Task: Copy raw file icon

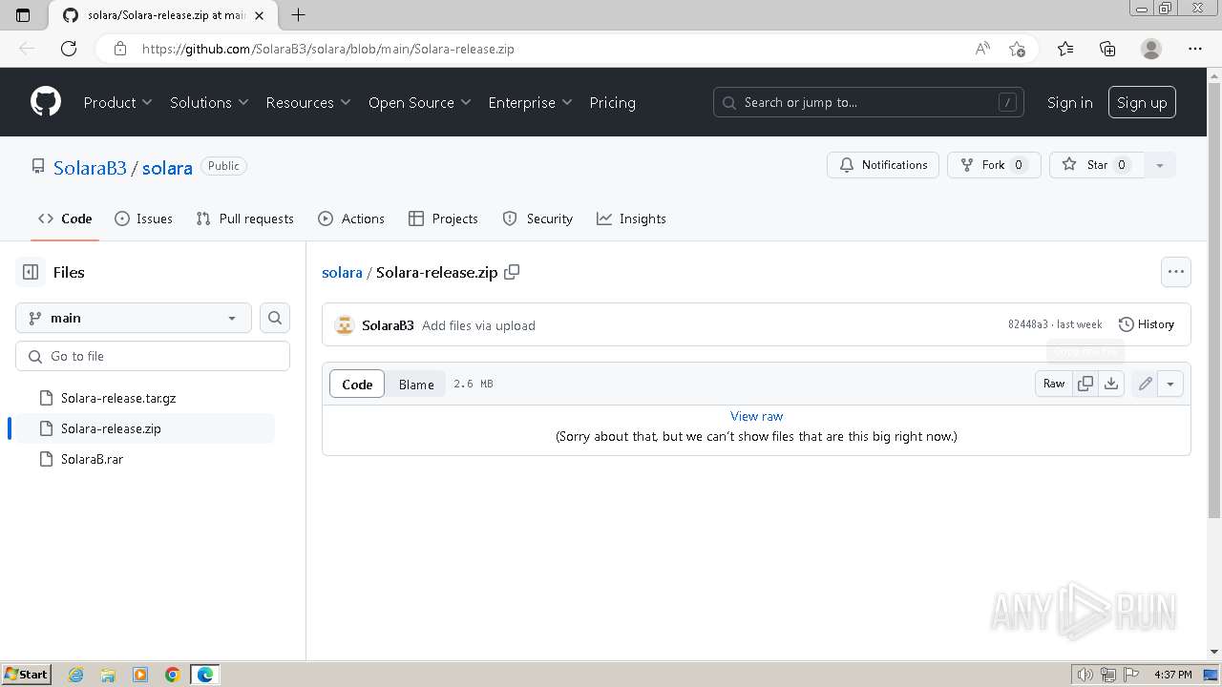Action: point(1085,384)
